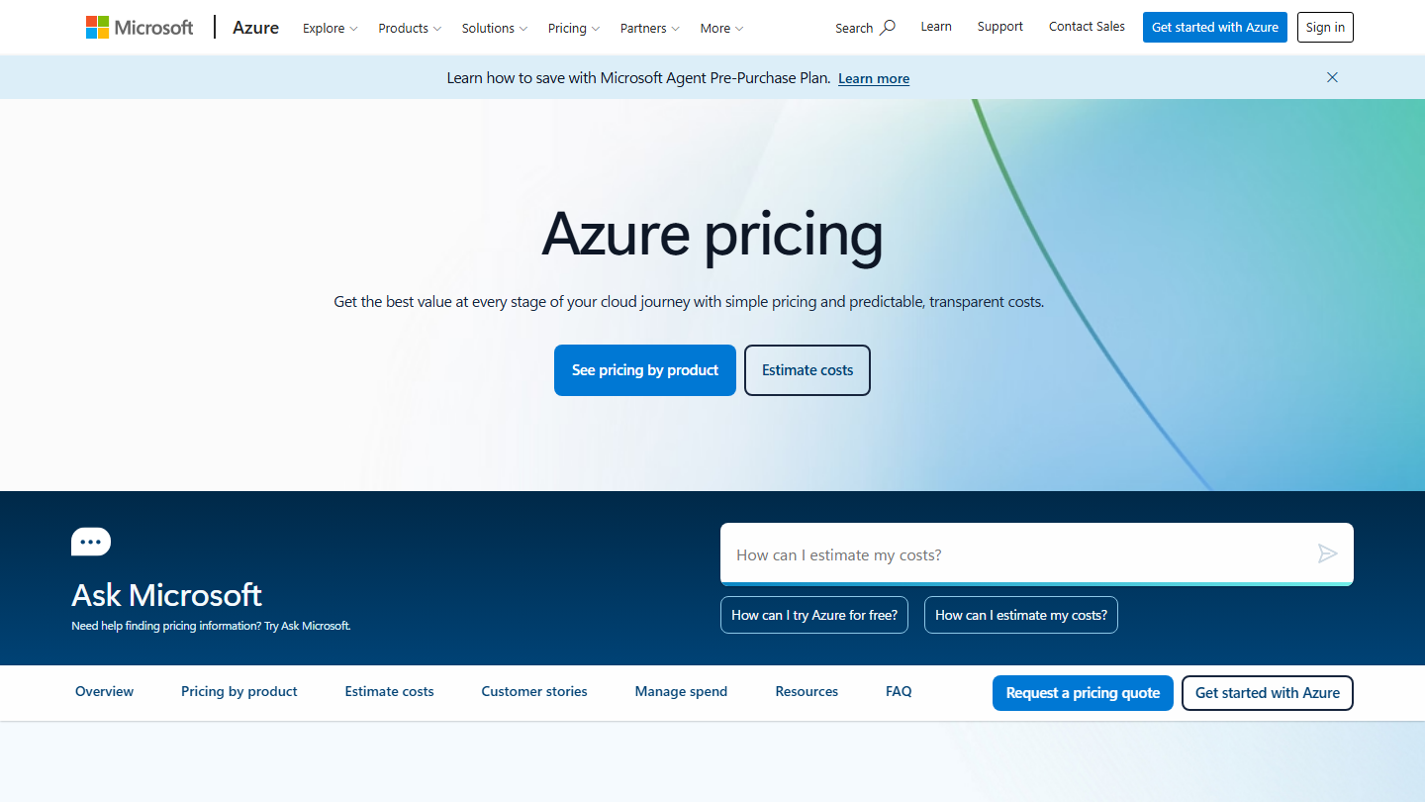Click the Microsoft logo
The image size is (1425, 802).
click(x=140, y=28)
